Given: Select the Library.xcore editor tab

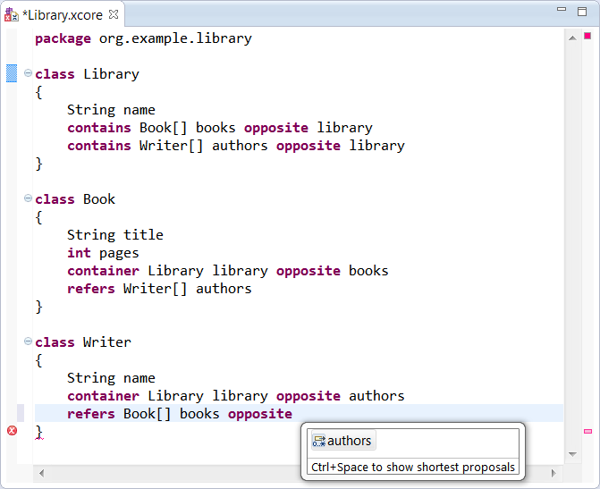Looking at the screenshot, I should coord(63,15).
